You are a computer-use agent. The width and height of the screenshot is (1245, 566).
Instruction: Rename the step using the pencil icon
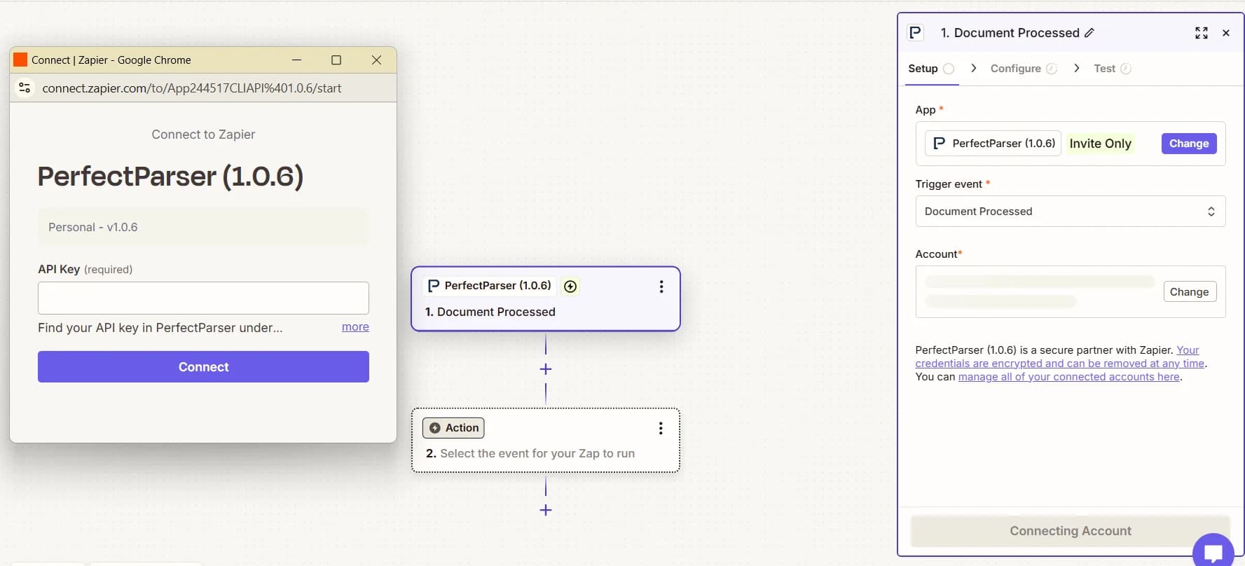click(x=1089, y=33)
